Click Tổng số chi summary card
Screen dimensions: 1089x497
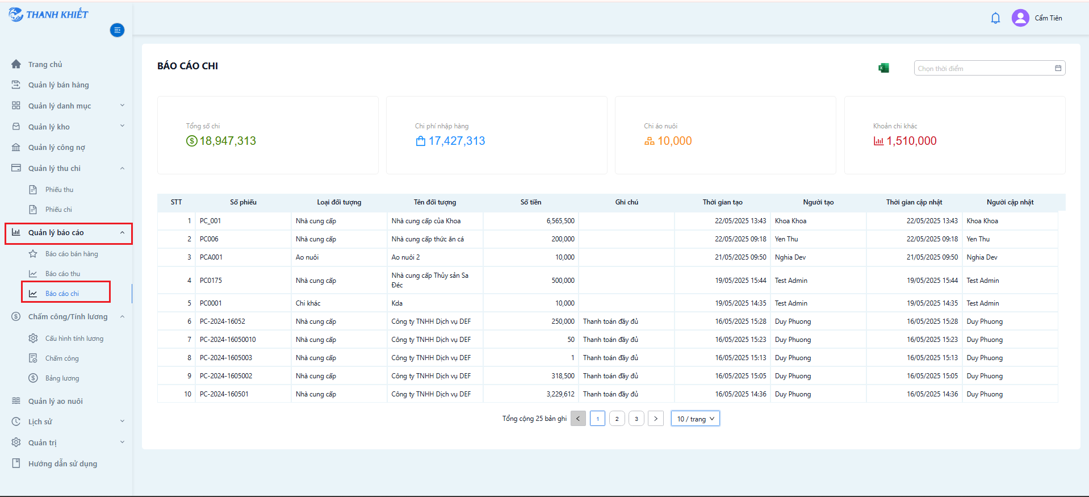268,135
